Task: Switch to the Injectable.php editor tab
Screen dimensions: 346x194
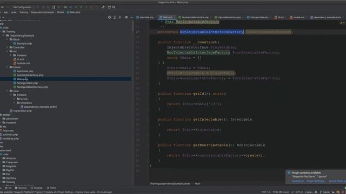Action: pos(145,17)
